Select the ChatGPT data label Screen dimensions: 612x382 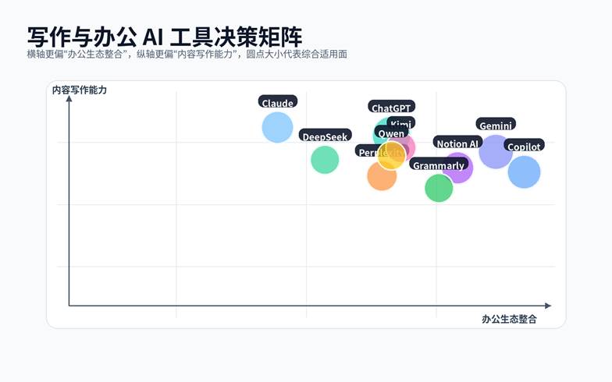pos(391,108)
